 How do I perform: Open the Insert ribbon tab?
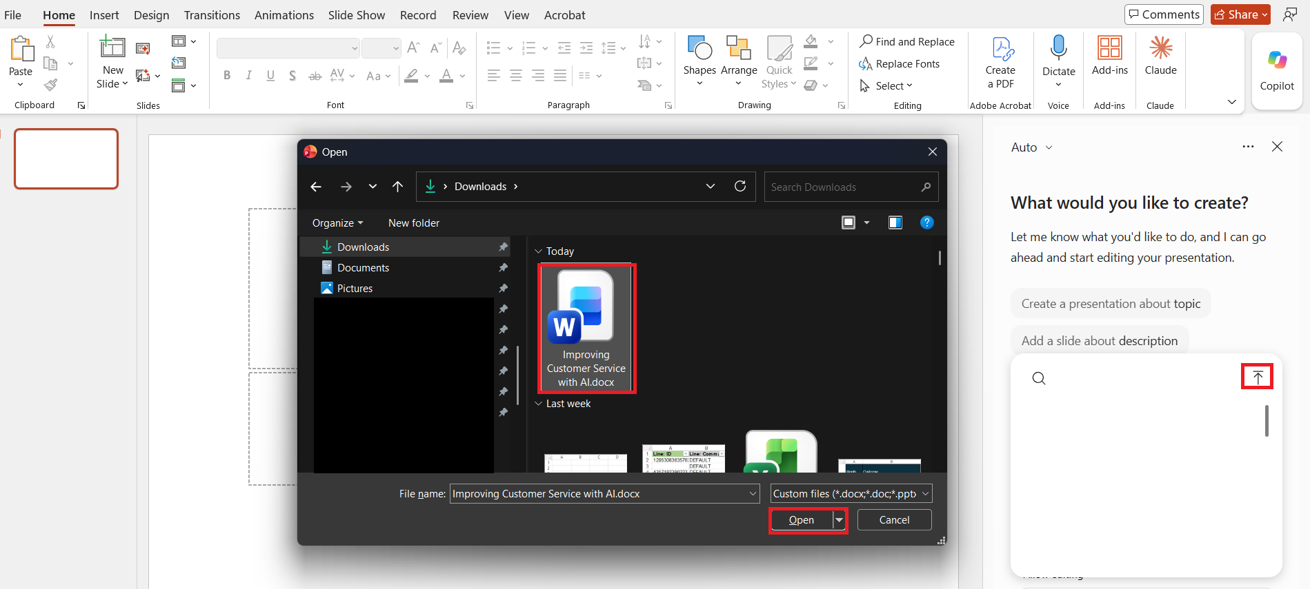coord(104,15)
